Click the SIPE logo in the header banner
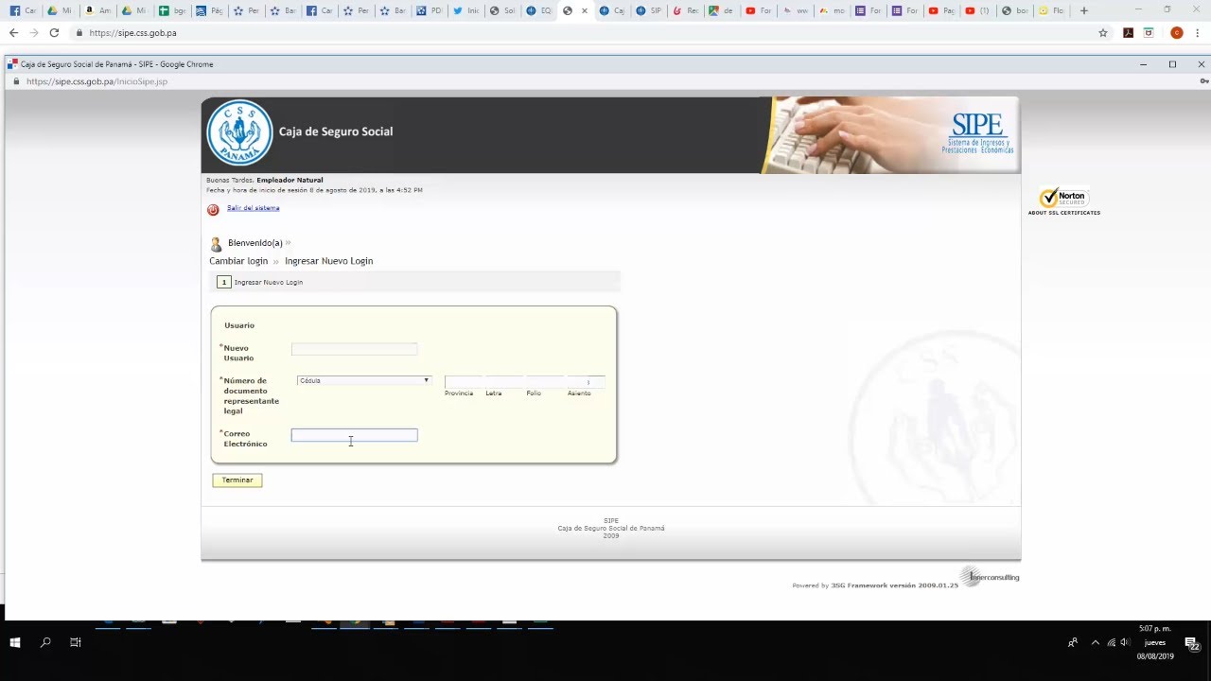 click(978, 133)
